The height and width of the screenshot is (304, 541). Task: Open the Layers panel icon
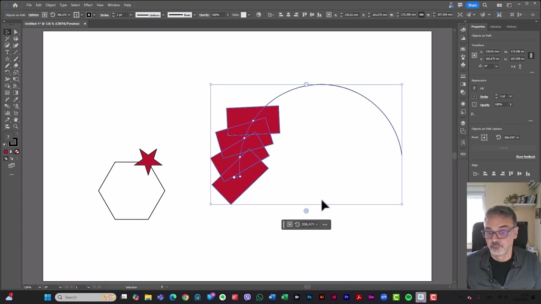463,123
